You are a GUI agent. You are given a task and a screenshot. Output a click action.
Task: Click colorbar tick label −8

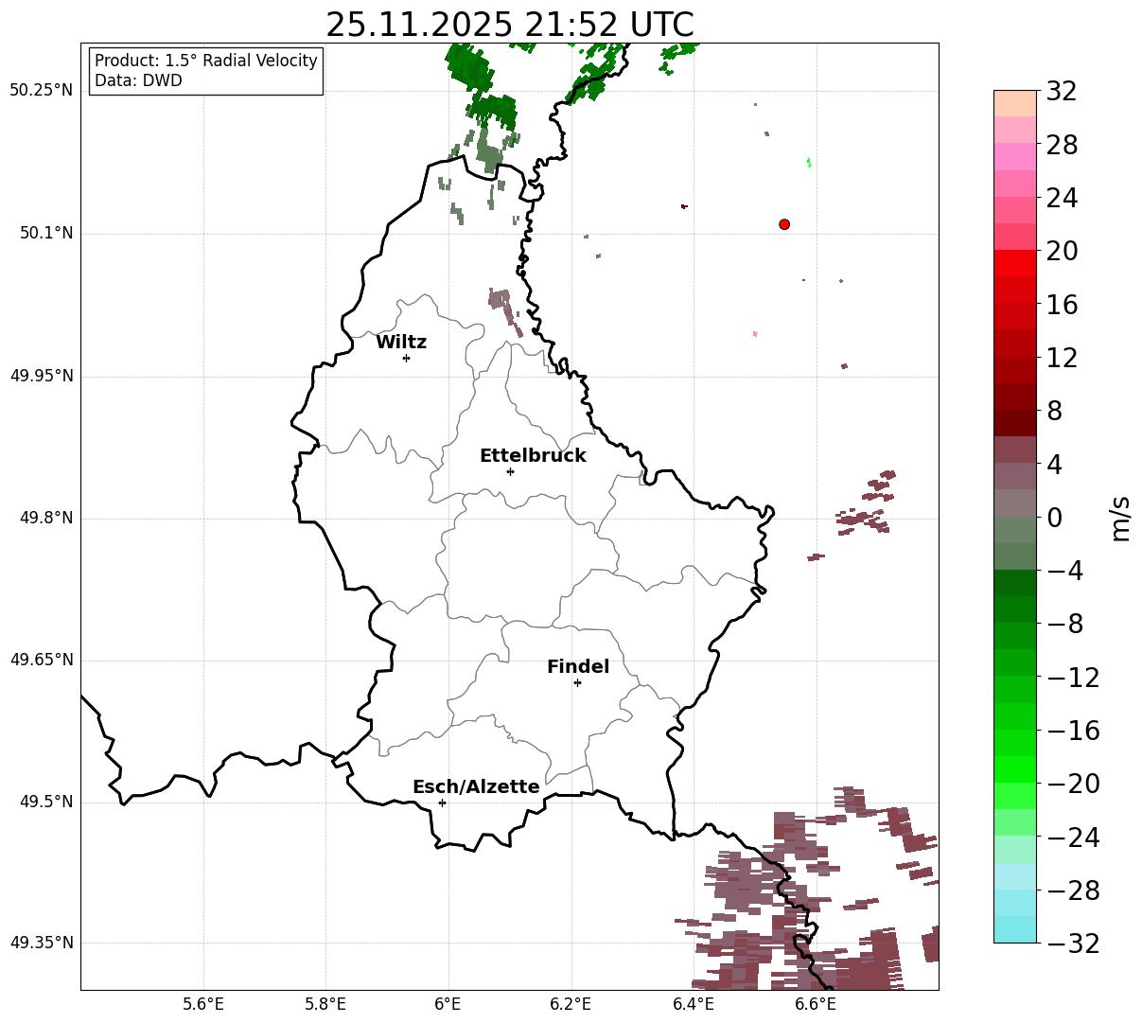(1064, 625)
